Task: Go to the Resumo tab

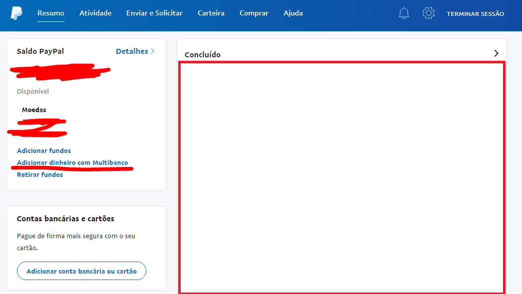Action: tap(50, 13)
